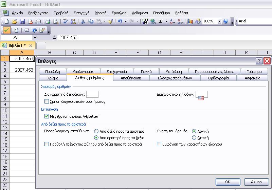Click the 'Διαχωριστικό χιλιάδων' input field
Image resolution: width=272 pixels, height=190 pixels.
(x=202, y=94)
